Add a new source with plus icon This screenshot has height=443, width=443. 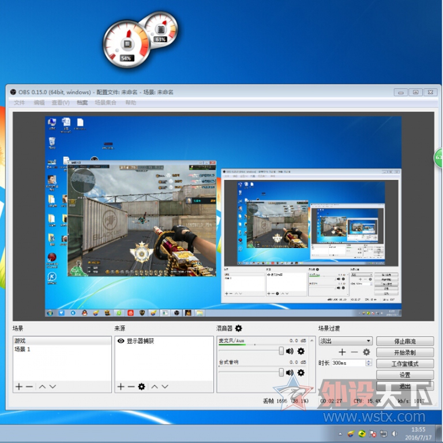pos(121,386)
